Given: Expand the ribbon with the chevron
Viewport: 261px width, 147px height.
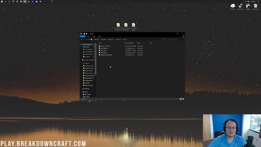Looking at the screenshot, I should [181, 36].
